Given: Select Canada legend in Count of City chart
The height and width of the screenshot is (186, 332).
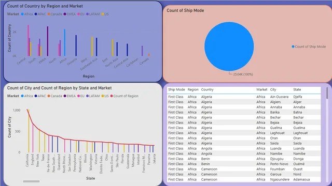Looking at the screenshot, I should click(x=54, y=96).
